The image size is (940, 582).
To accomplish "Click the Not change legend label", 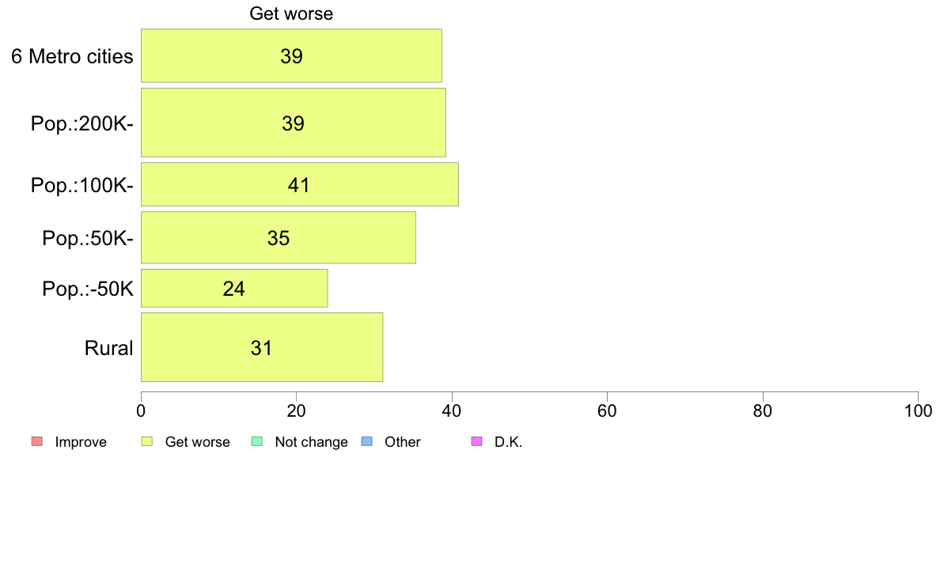I will click(311, 442).
